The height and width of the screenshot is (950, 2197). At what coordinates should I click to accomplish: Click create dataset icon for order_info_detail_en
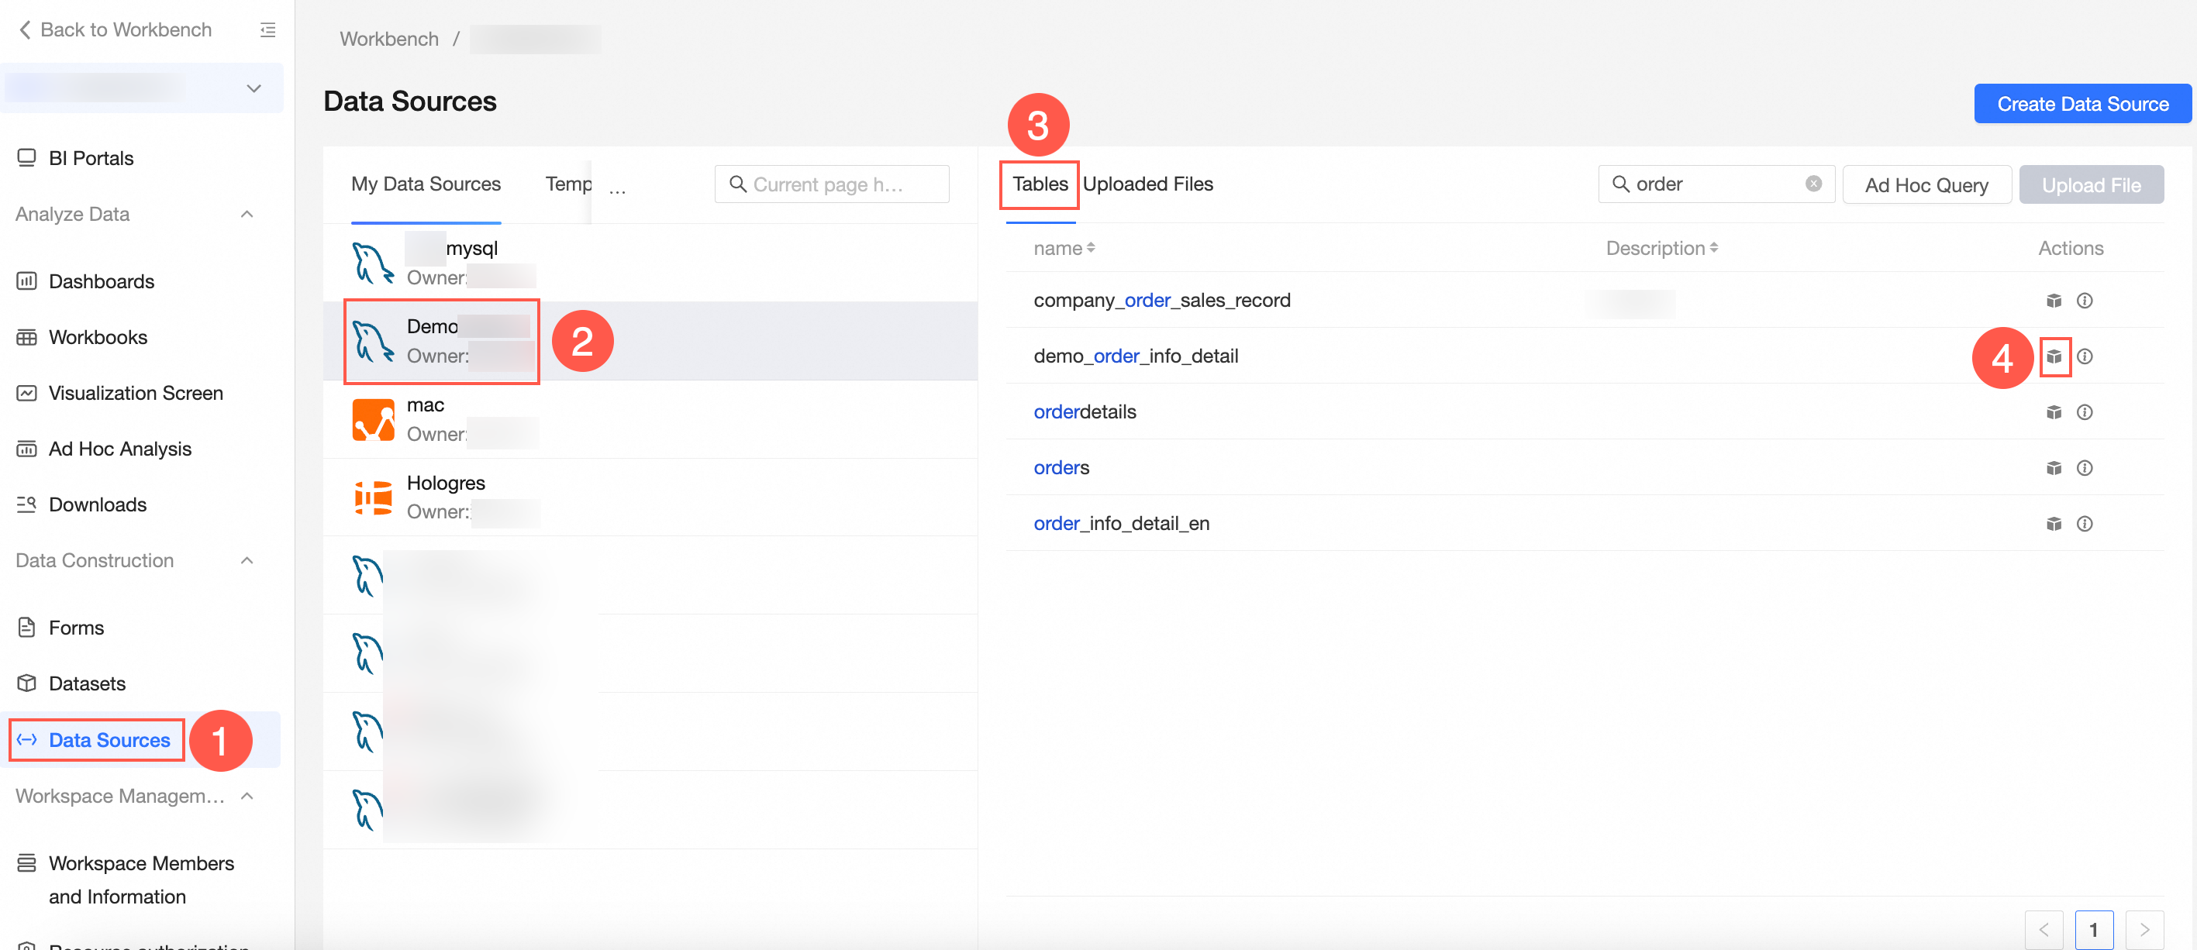coord(2053,524)
